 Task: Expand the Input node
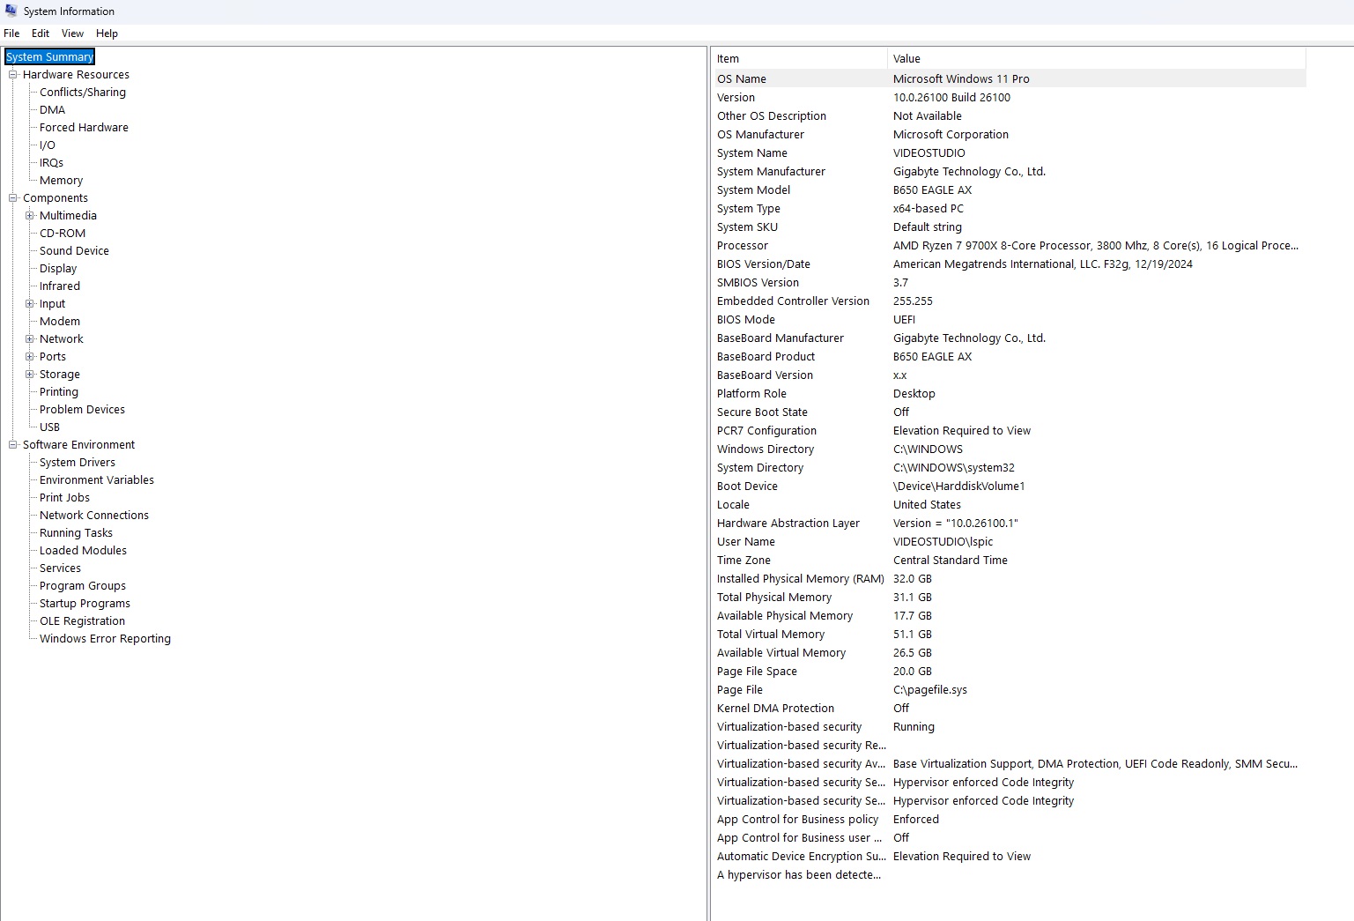coord(30,304)
